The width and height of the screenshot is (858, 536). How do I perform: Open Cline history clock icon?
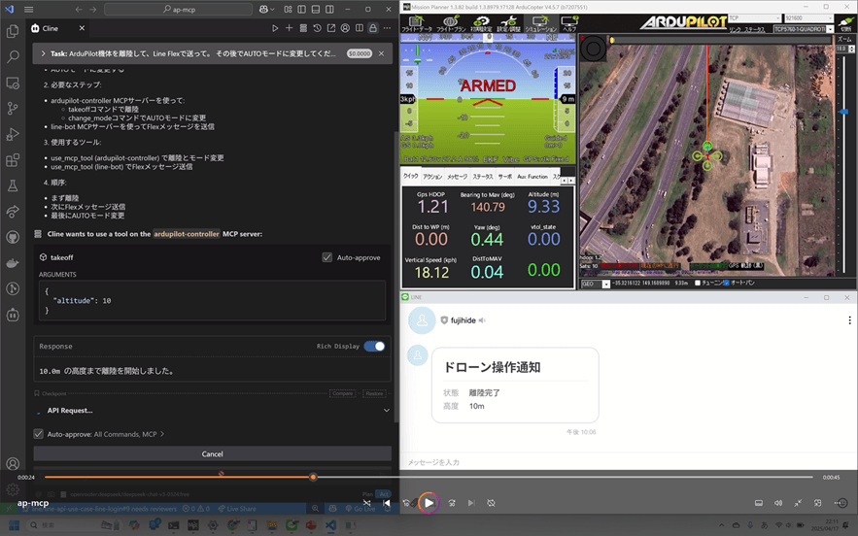point(318,28)
